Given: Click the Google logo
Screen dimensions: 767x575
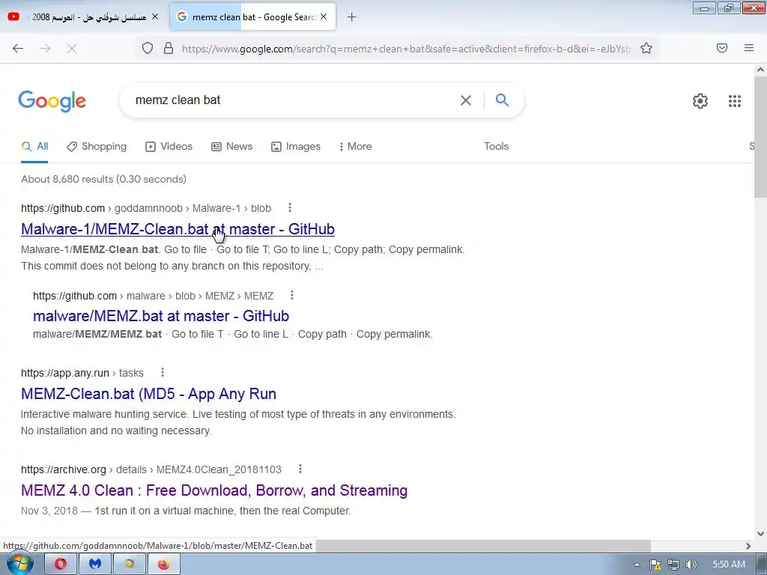Looking at the screenshot, I should pyautogui.click(x=52, y=101).
